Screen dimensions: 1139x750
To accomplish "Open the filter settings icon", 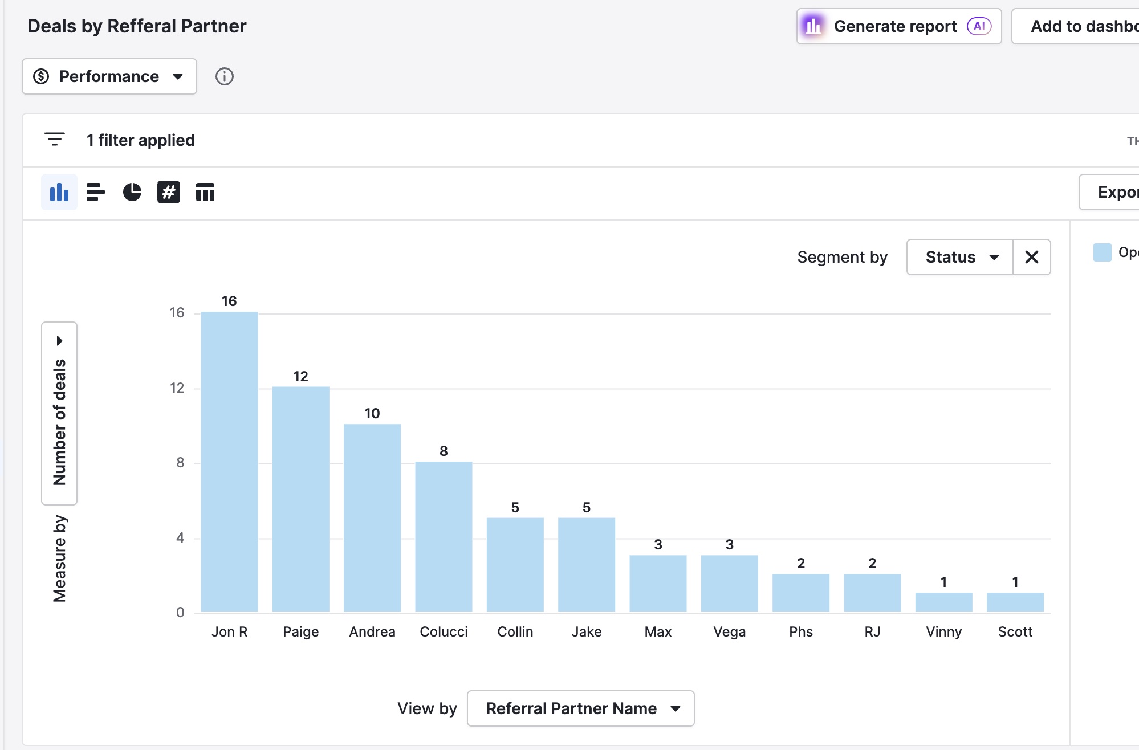I will tap(55, 140).
